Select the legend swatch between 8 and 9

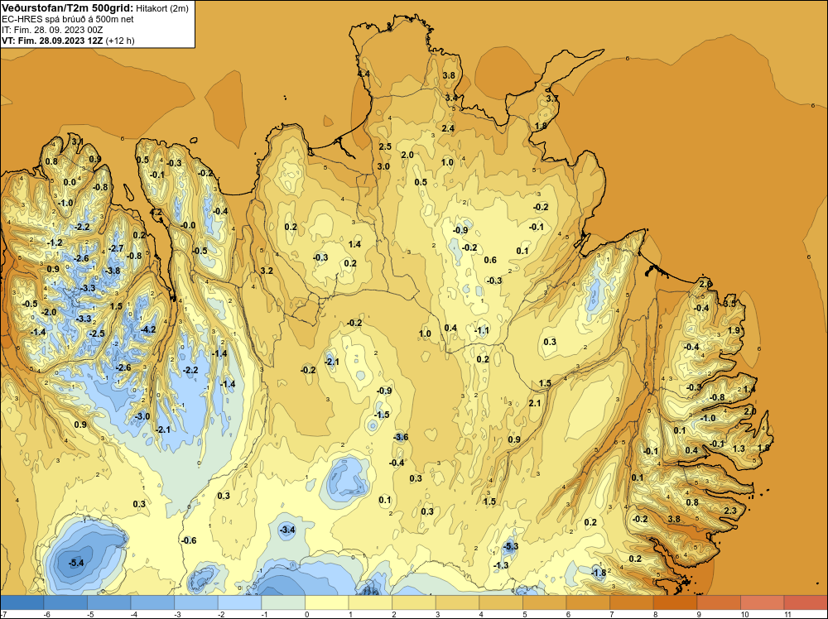coord(676,602)
